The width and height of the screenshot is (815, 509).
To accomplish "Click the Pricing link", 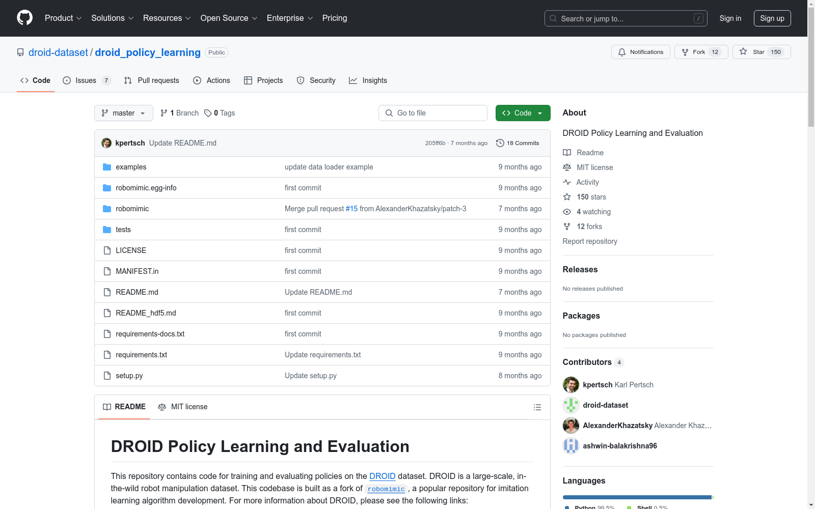I will [x=335, y=18].
